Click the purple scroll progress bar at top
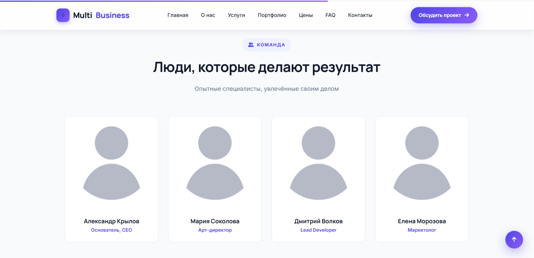Screen dimensions: 534x258 [164, 1]
